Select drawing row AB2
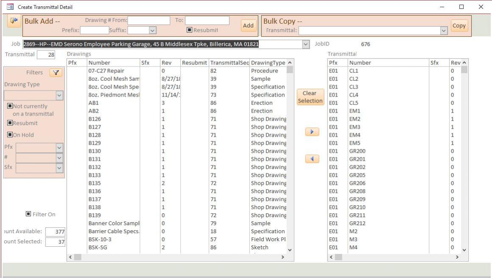The width and height of the screenshot is (492, 278). [177, 111]
